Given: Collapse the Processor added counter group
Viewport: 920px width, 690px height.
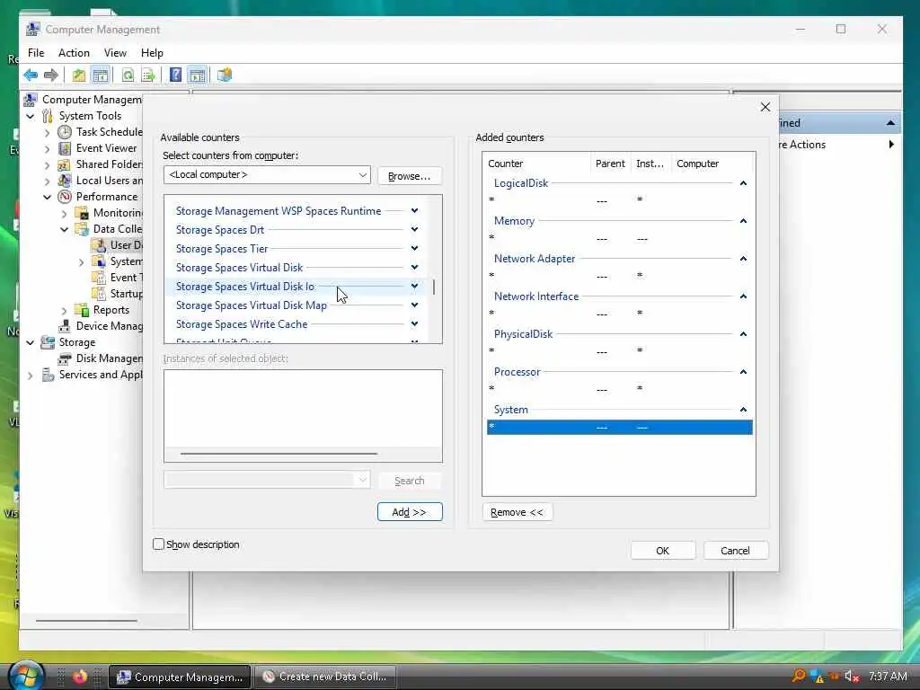Looking at the screenshot, I should 743,372.
